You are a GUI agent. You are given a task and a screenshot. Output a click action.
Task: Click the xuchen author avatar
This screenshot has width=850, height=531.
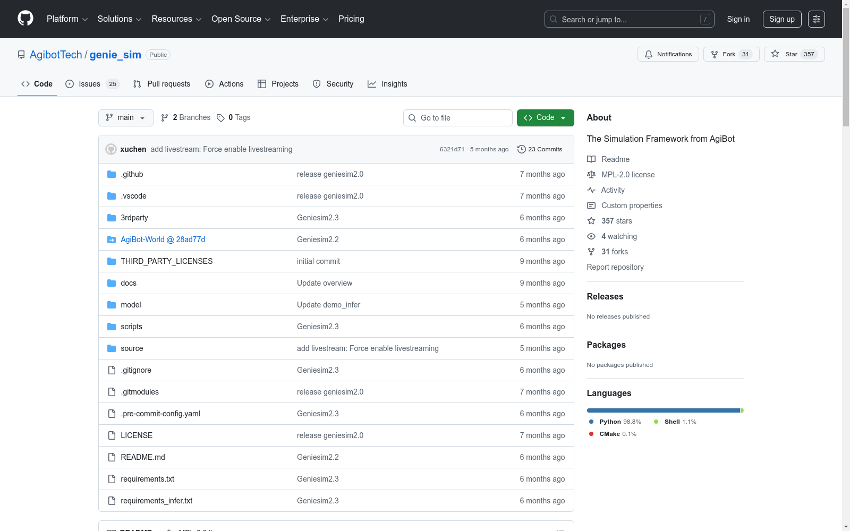(x=111, y=149)
